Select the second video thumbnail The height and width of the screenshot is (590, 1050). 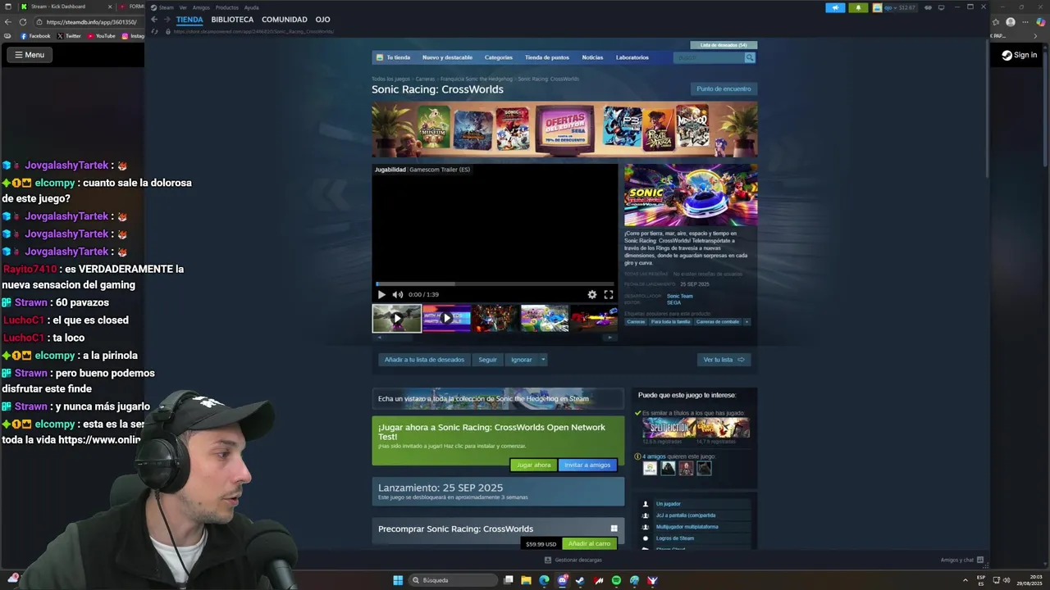point(446,318)
